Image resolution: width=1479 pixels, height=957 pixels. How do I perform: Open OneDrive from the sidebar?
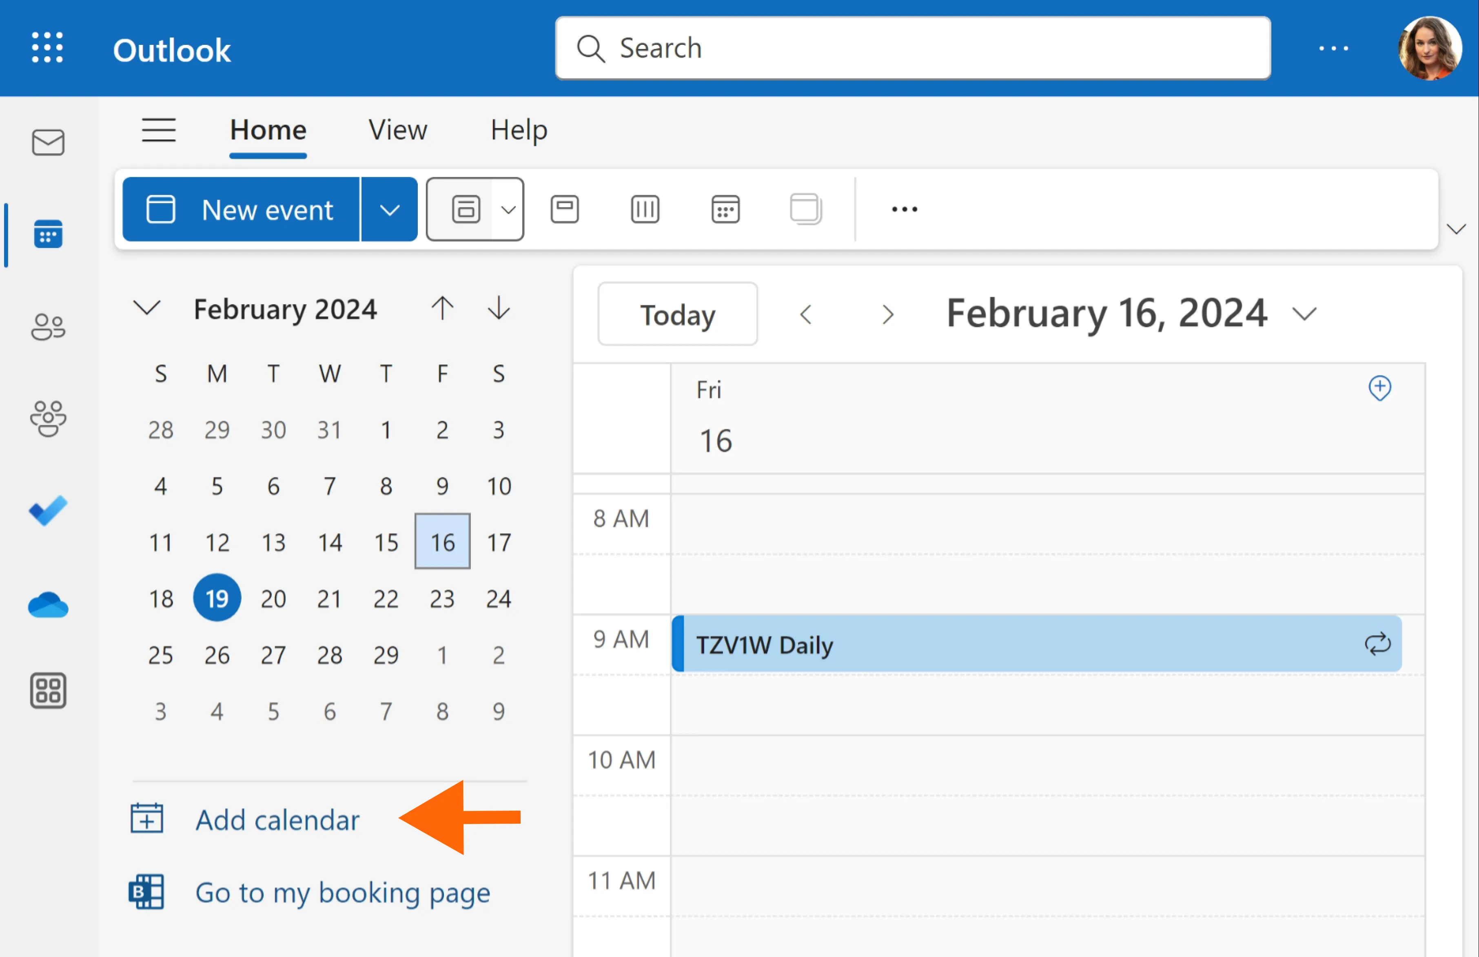(x=47, y=604)
